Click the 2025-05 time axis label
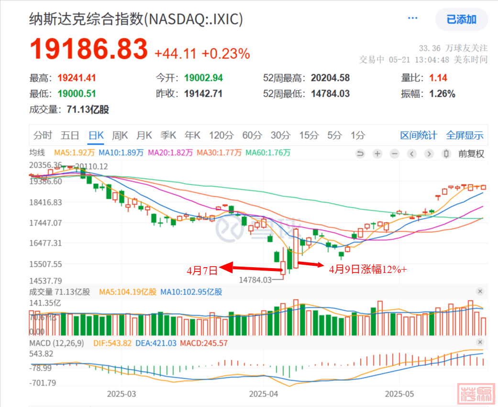 click(x=399, y=394)
